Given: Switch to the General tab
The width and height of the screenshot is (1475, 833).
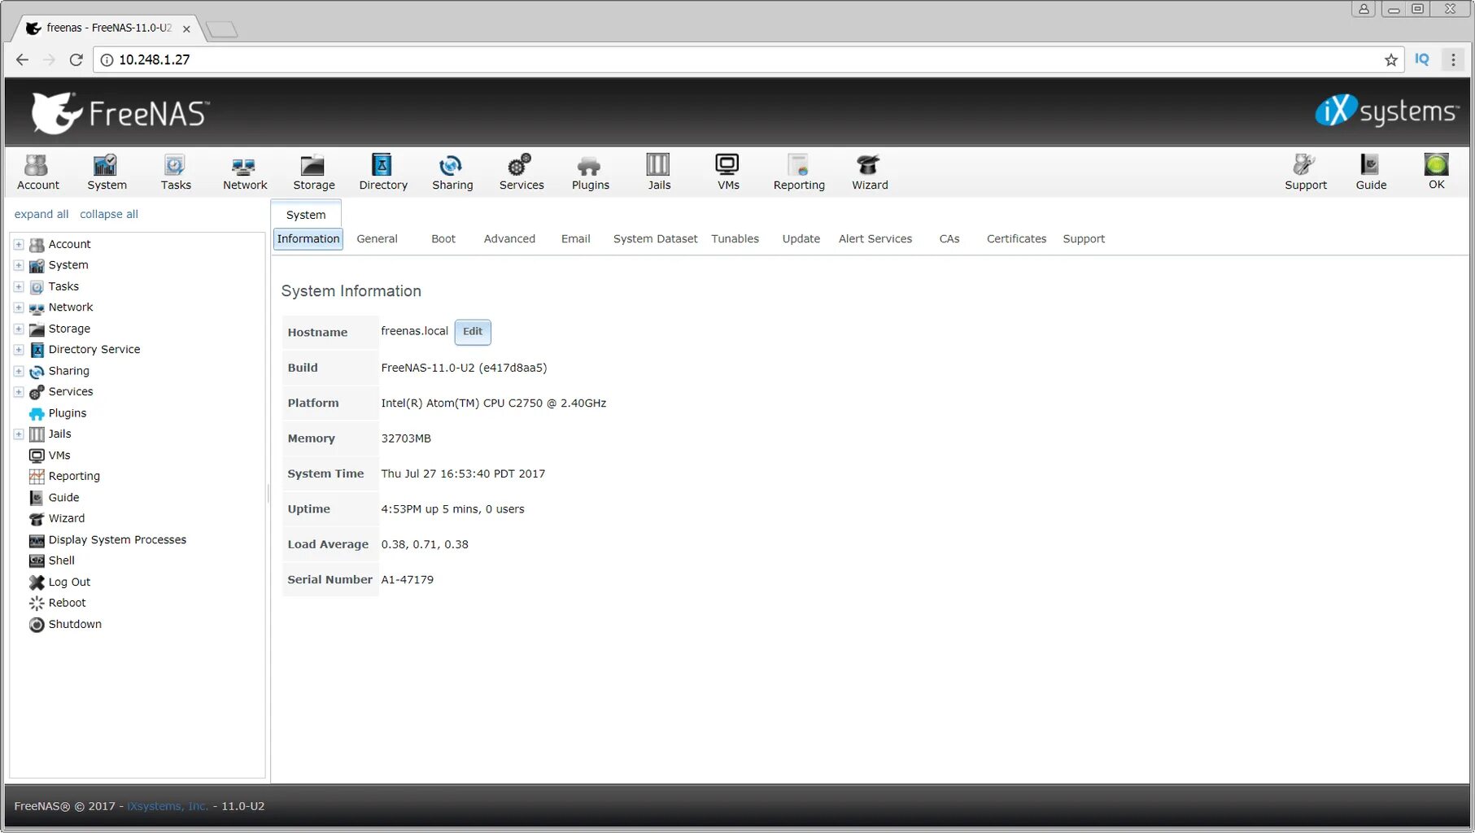Looking at the screenshot, I should coord(377,238).
